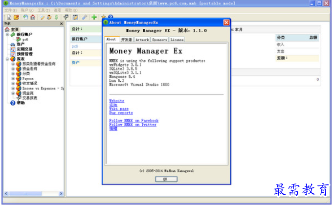
Task: Click navigation panel horizontal scrollbar thumb
Action: point(25,194)
